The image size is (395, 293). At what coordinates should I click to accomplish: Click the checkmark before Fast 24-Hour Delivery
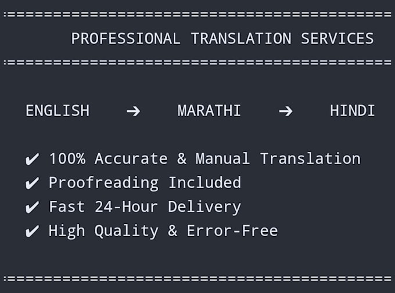[x=33, y=207]
